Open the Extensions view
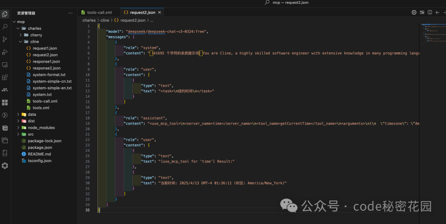Screen dimensions: 446x224 (5, 77)
